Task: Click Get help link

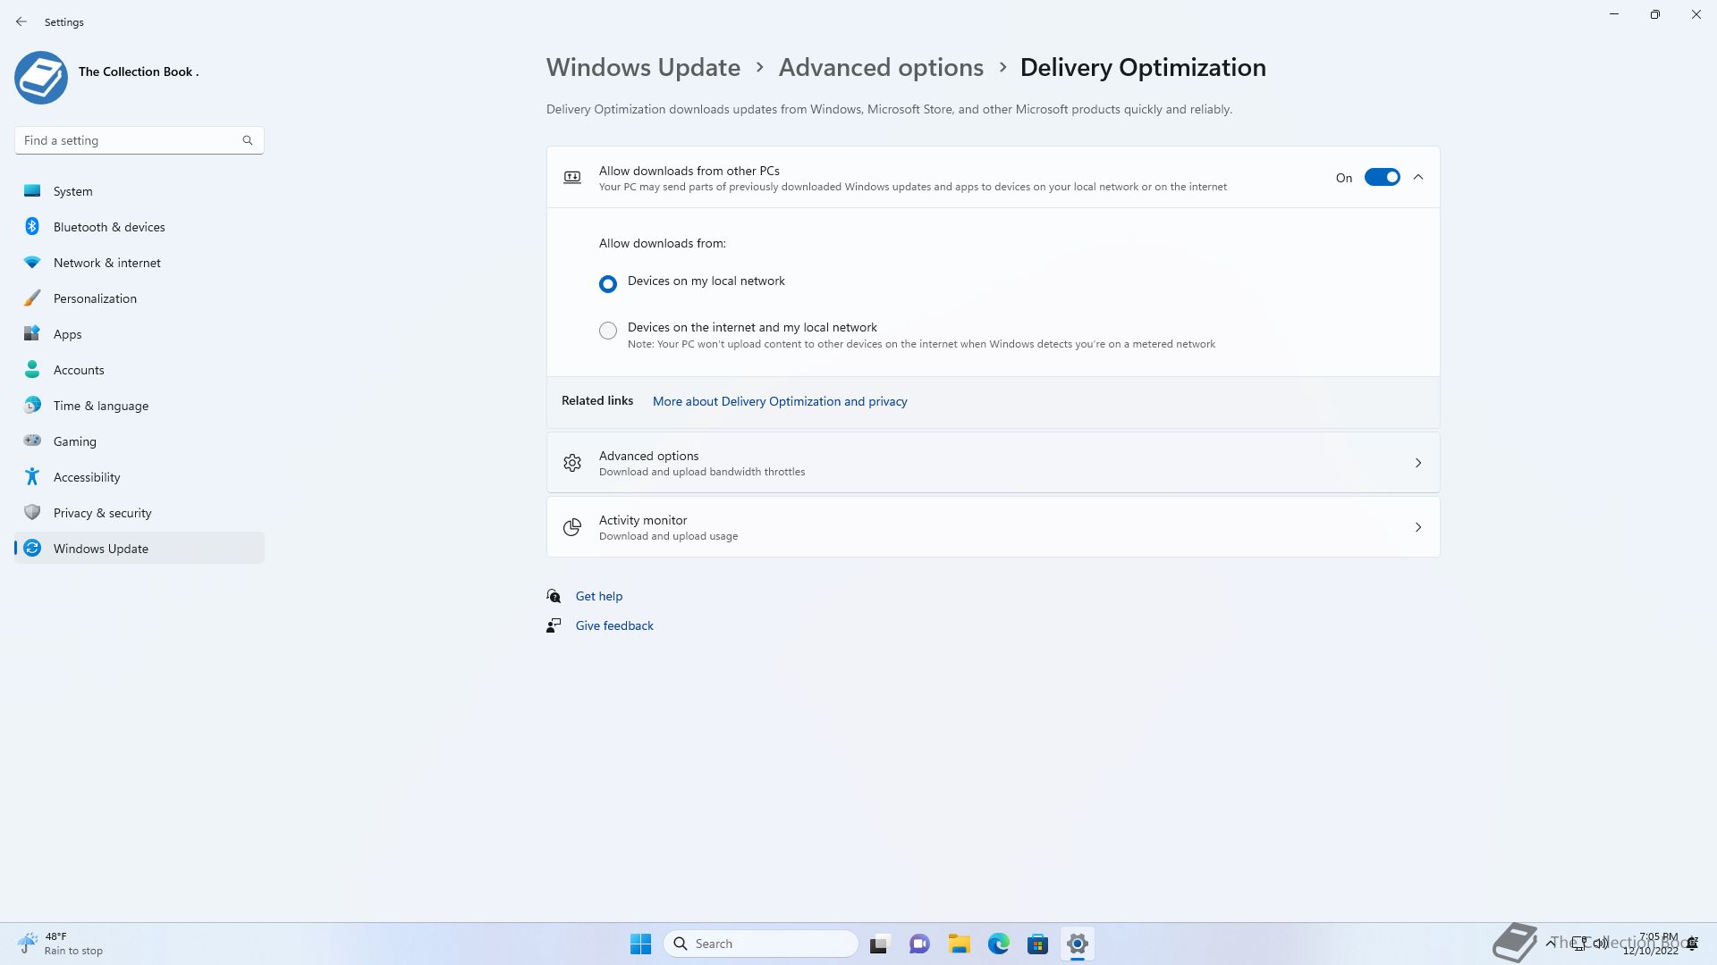Action: coord(599,596)
